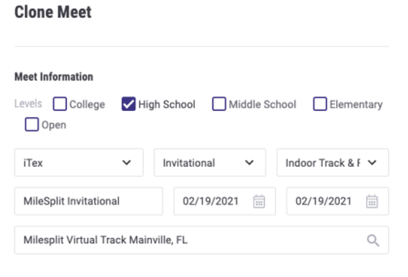Click the MileSplit Invitational name field
The width and height of the screenshot is (408, 277).
(x=89, y=201)
